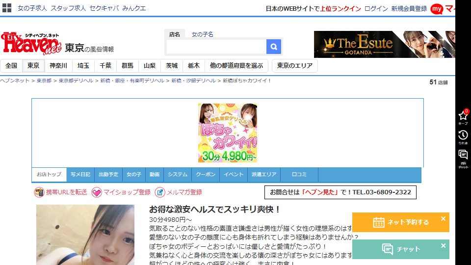This screenshot has width=471, height=265.
Task: Click The Esute Gotanda banner ad
Action: tap(385, 44)
